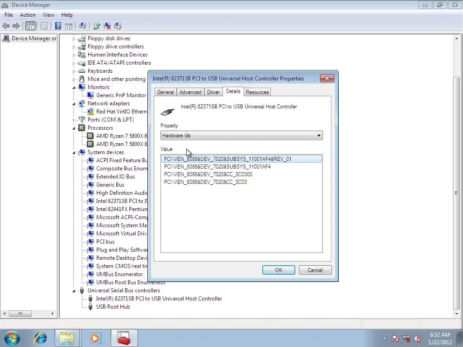
Task: Click the Human Interface Devices icon
Action: coord(82,55)
